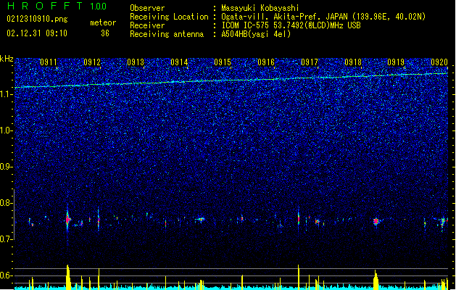Click the meteor count label

(x=103, y=22)
